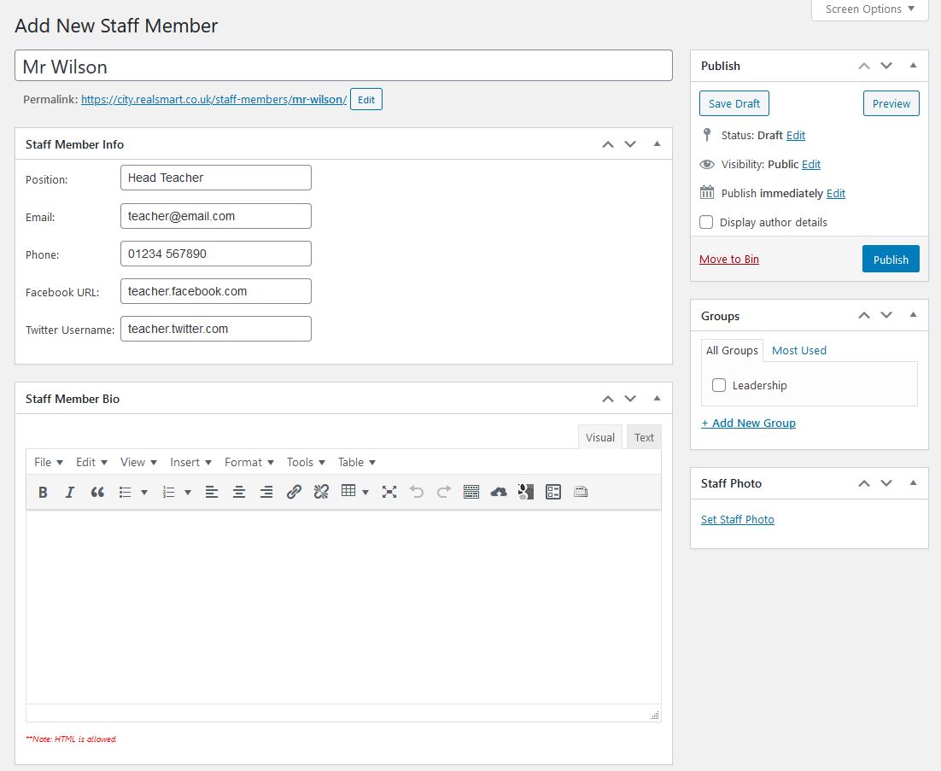Click the blue Publish button
Viewport: 941px width, 771px height.
(x=891, y=260)
